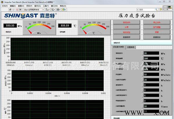Click the Pause toolbar icon
The height and width of the screenshot is (119, 174).
(x=20, y=10)
